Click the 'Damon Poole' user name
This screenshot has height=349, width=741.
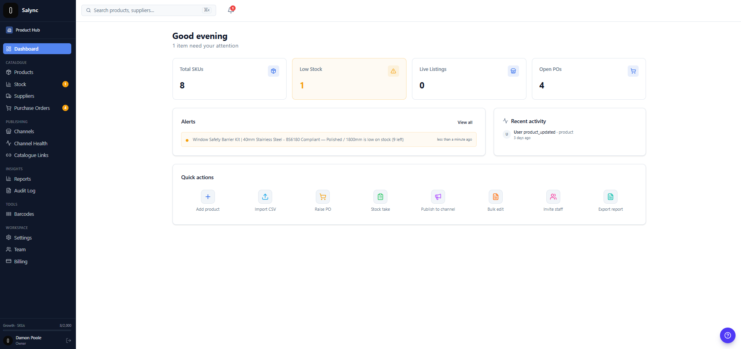[x=28, y=338]
